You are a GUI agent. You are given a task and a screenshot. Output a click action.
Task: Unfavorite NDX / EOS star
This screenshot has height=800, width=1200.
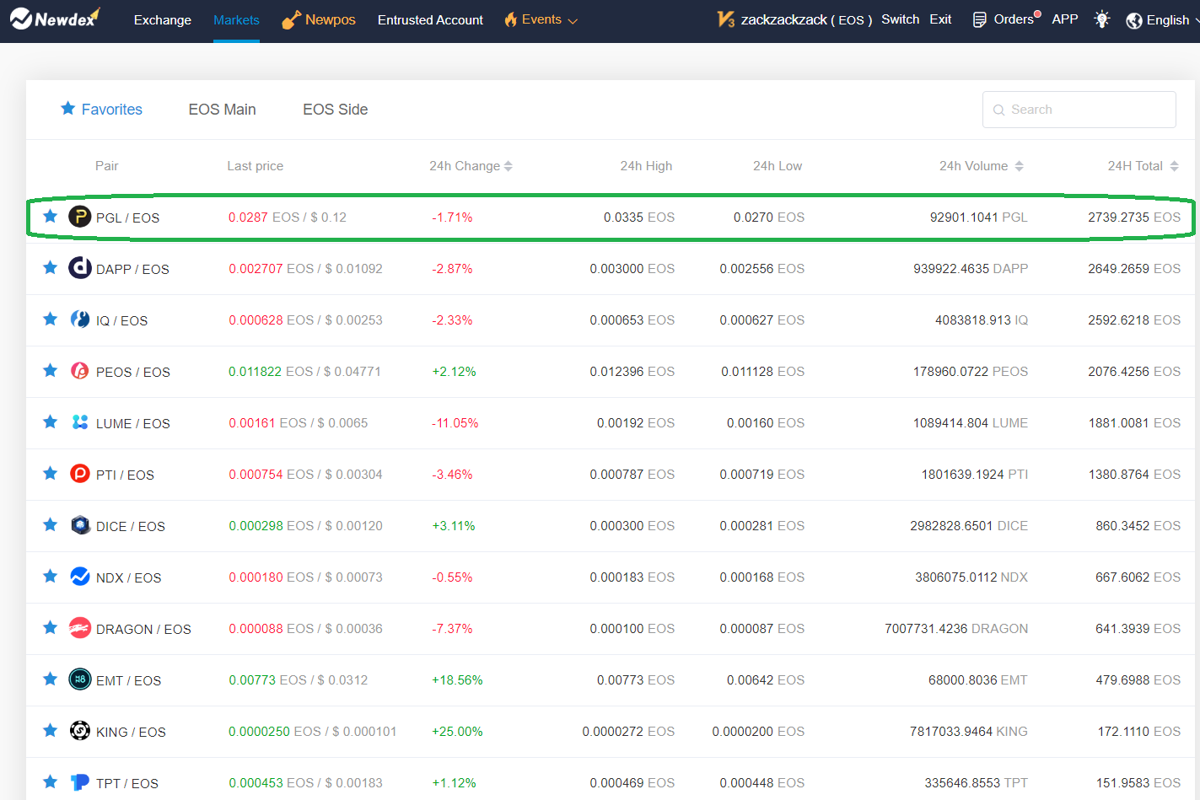point(51,576)
